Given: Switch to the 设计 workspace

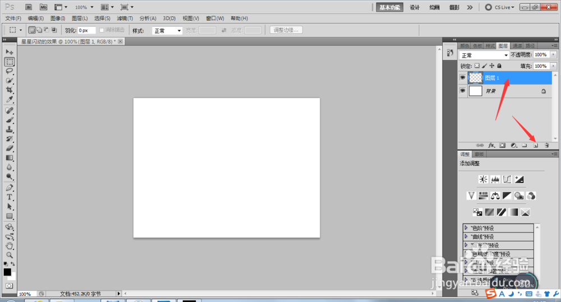Looking at the screenshot, I should tap(415, 7).
